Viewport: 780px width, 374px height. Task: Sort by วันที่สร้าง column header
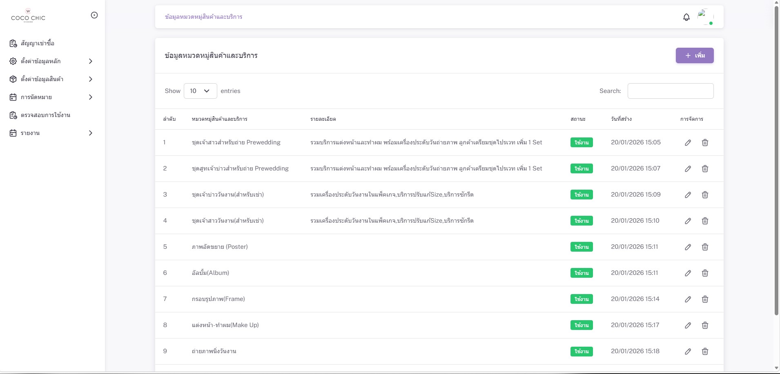click(x=621, y=119)
